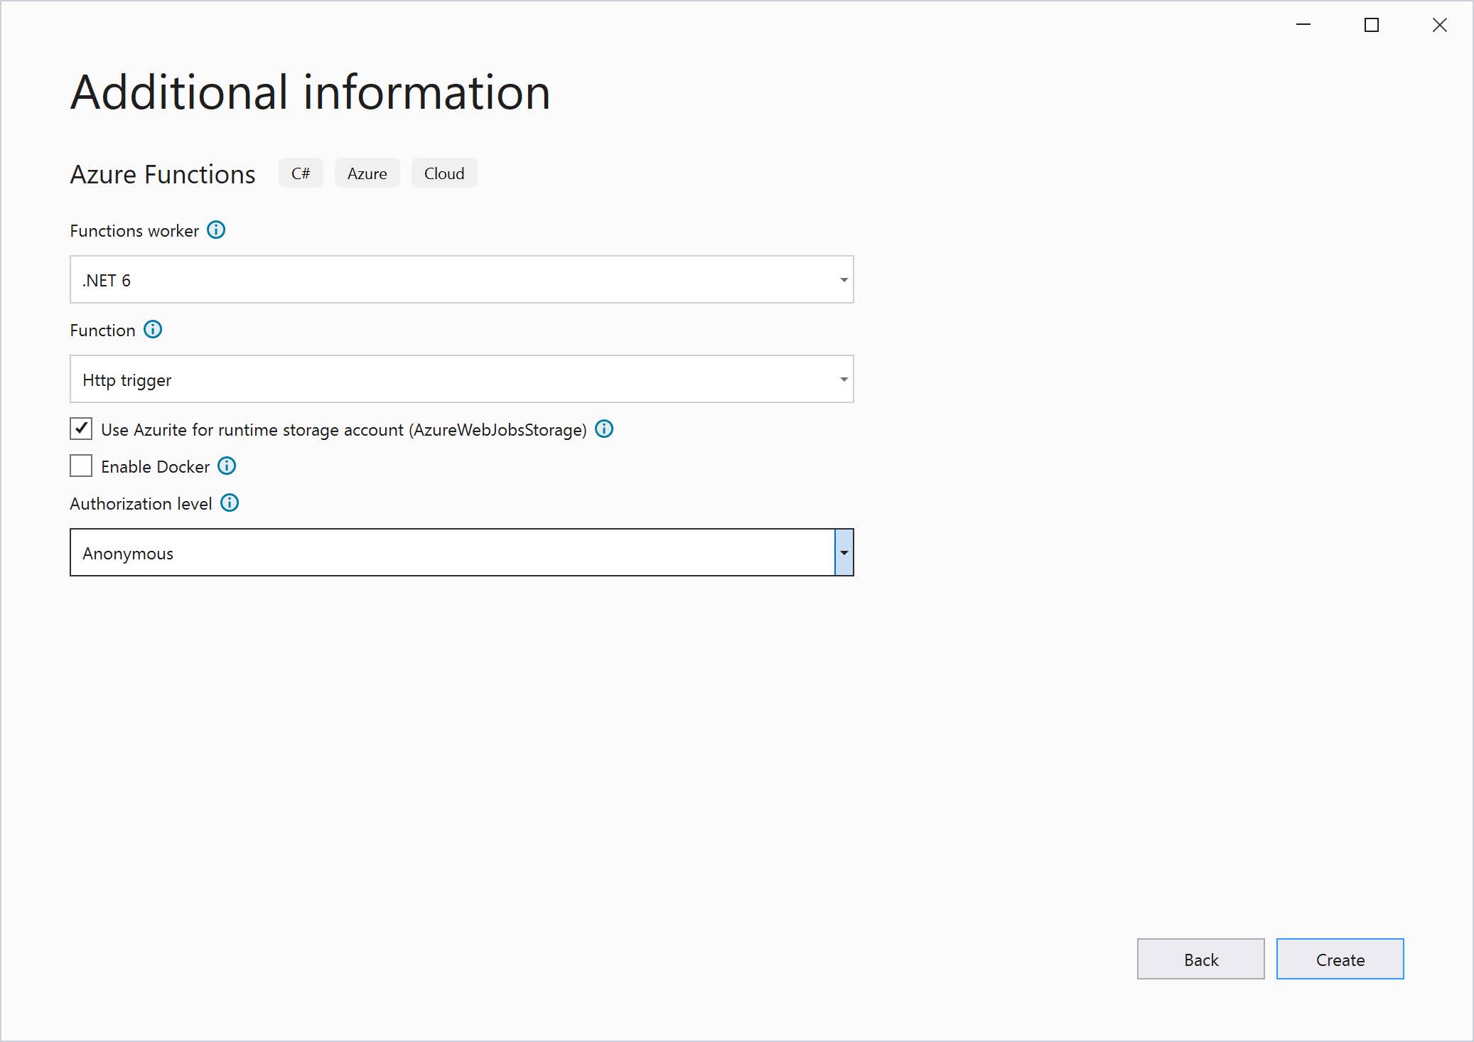The image size is (1474, 1042).
Task: Click the Enable Docker label text
Action: click(155, 467)
